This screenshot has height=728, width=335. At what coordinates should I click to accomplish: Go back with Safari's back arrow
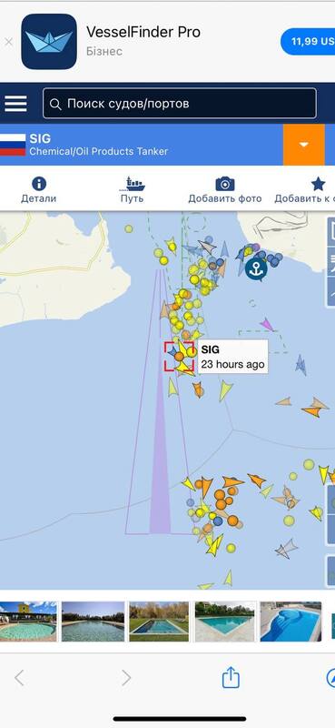click(19, 678)
